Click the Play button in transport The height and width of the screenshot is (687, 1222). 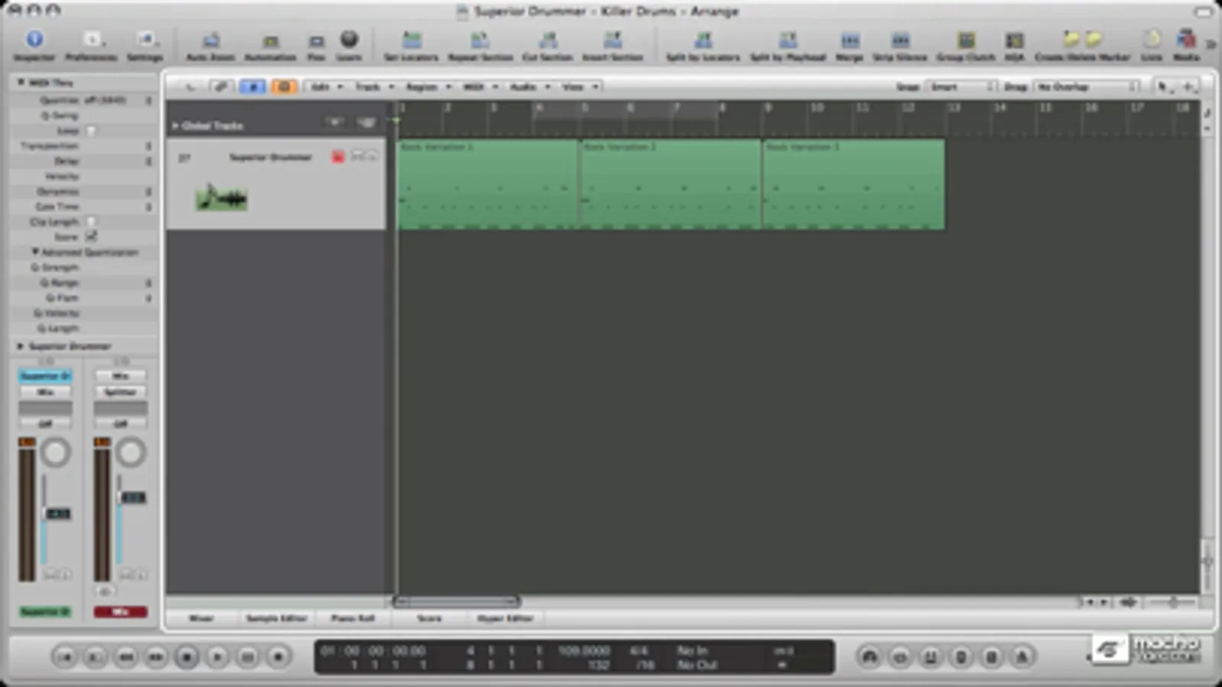pyautogui.click(x=217, y=656)
